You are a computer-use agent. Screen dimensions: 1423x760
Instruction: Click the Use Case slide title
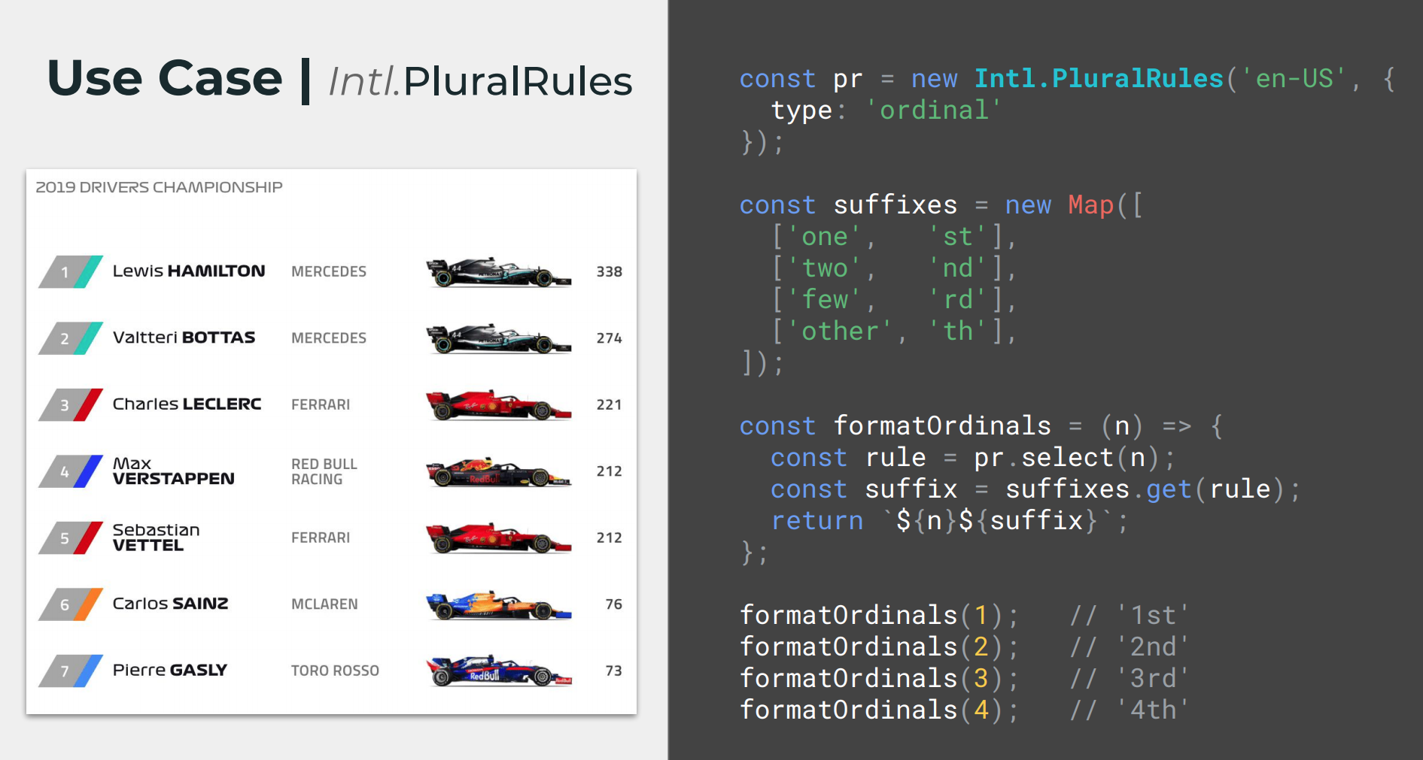[x=165, y=78]
